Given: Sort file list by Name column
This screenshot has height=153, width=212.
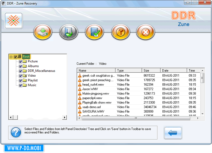Looking at the screenshot, I should point(96,70).
